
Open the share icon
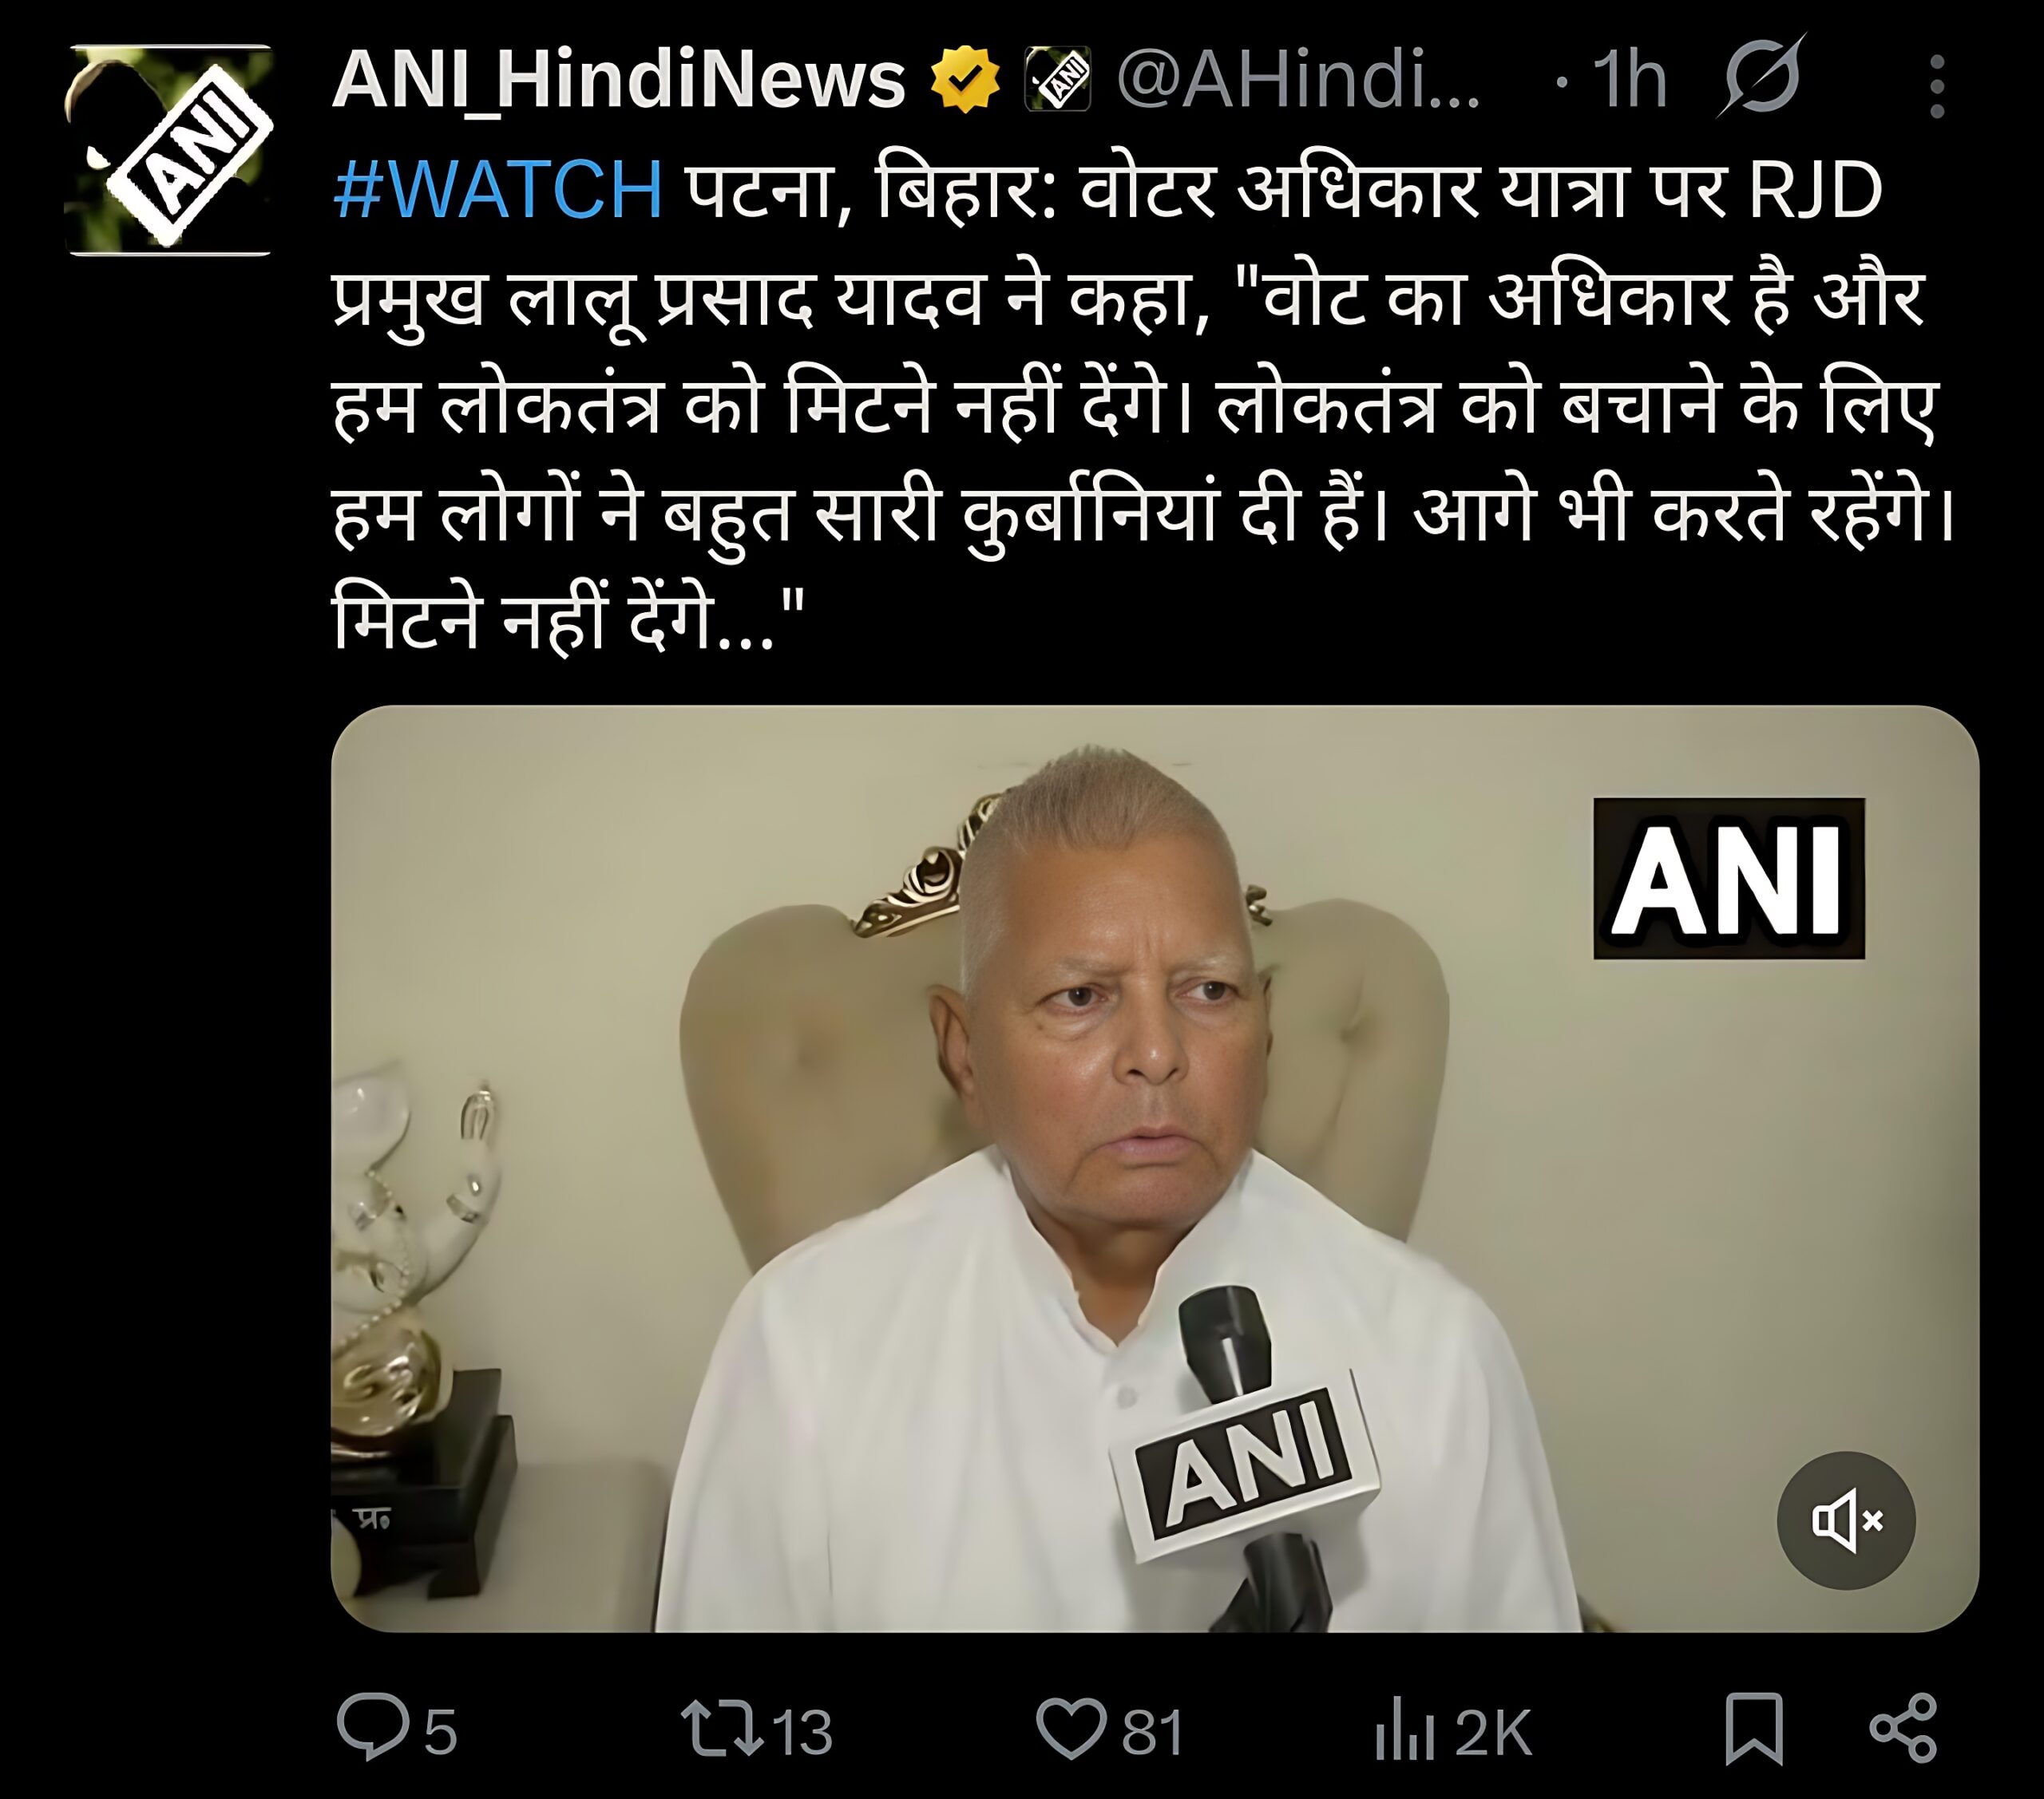click(1903, 1729)
